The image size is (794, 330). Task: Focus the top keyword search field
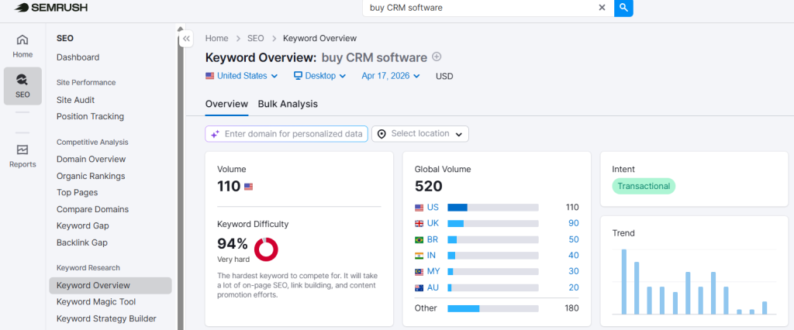(481, 8)
